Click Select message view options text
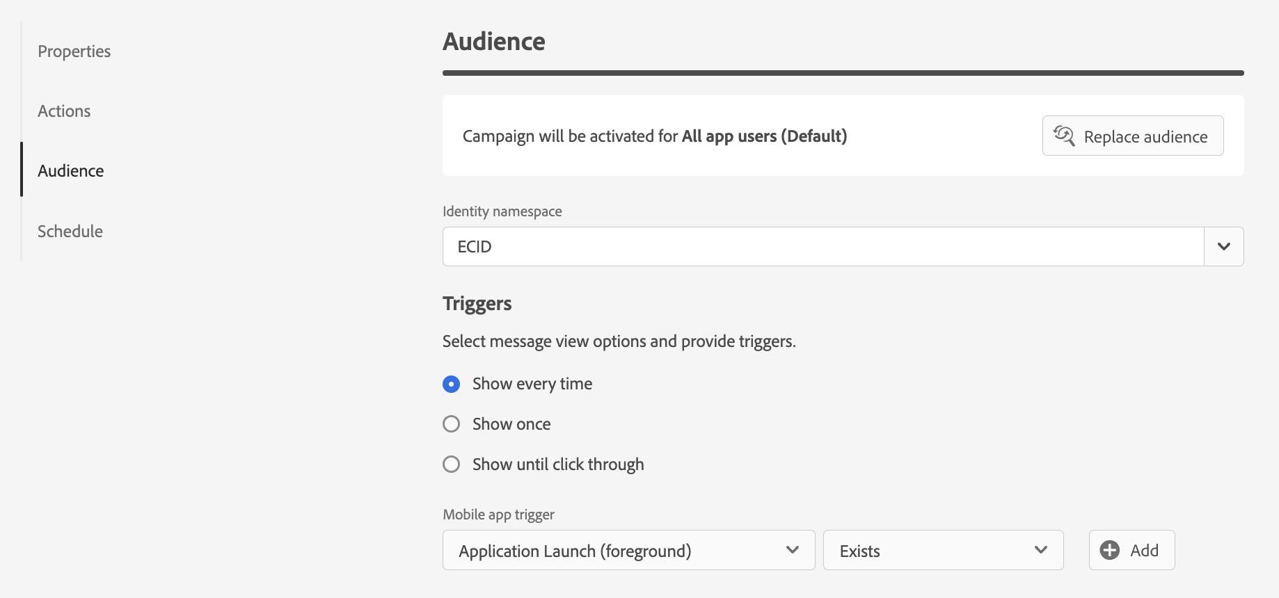Viewport: 1279px width, 598px height. (x=619, y=341)
